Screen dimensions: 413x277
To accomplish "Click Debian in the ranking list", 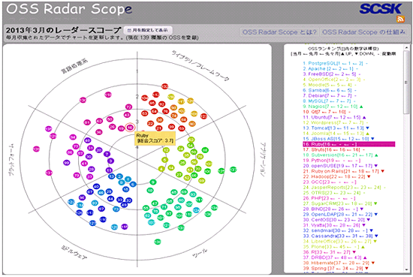I will click(329, 95).
